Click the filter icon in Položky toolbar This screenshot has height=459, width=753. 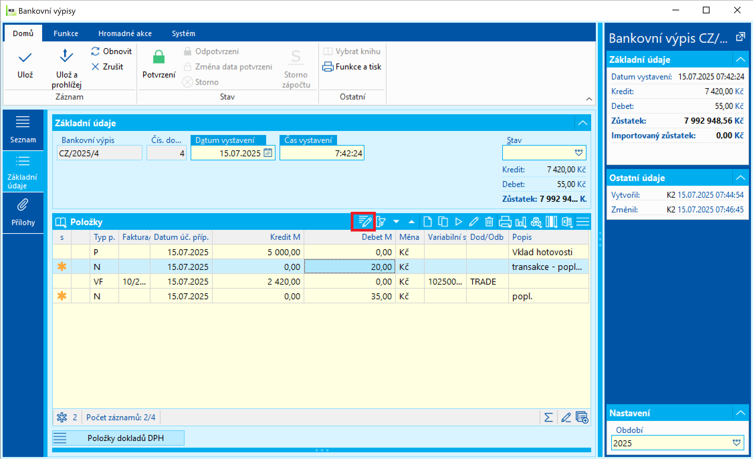(x=381, y=222)
